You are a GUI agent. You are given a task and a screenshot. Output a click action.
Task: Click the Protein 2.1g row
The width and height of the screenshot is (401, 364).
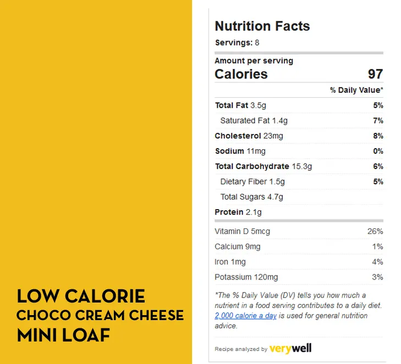tap(299, 212)
